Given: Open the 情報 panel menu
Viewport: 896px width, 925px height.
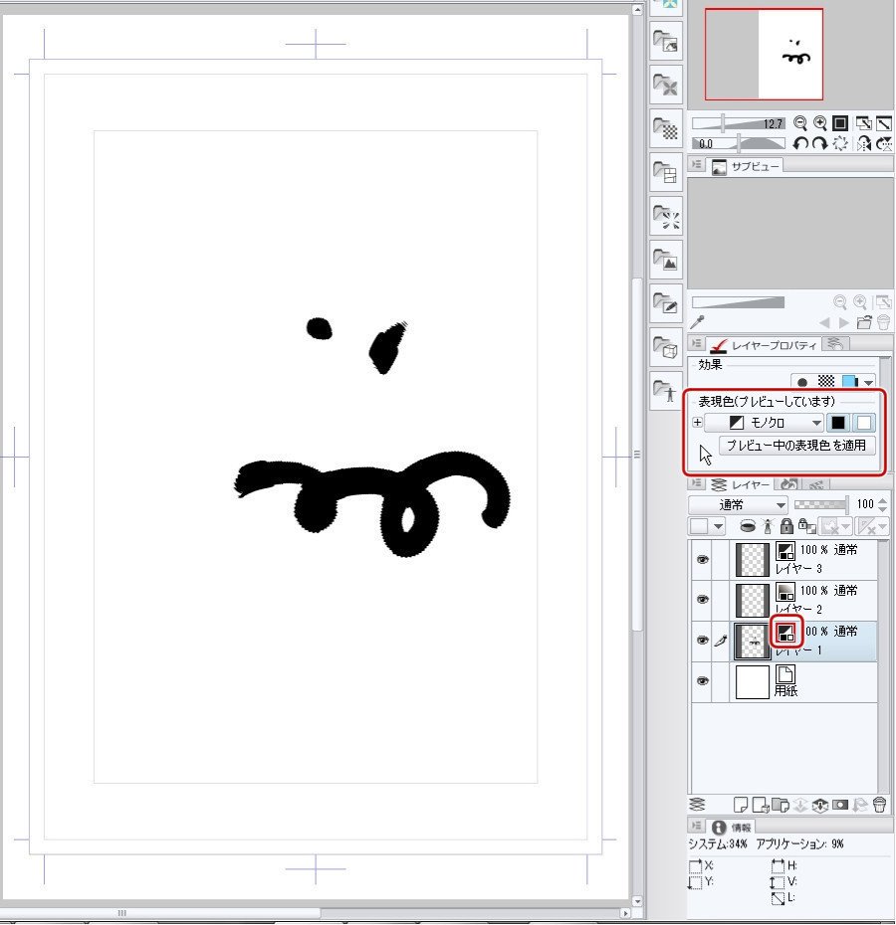Looking at the screenshot, I should [697, 826].
